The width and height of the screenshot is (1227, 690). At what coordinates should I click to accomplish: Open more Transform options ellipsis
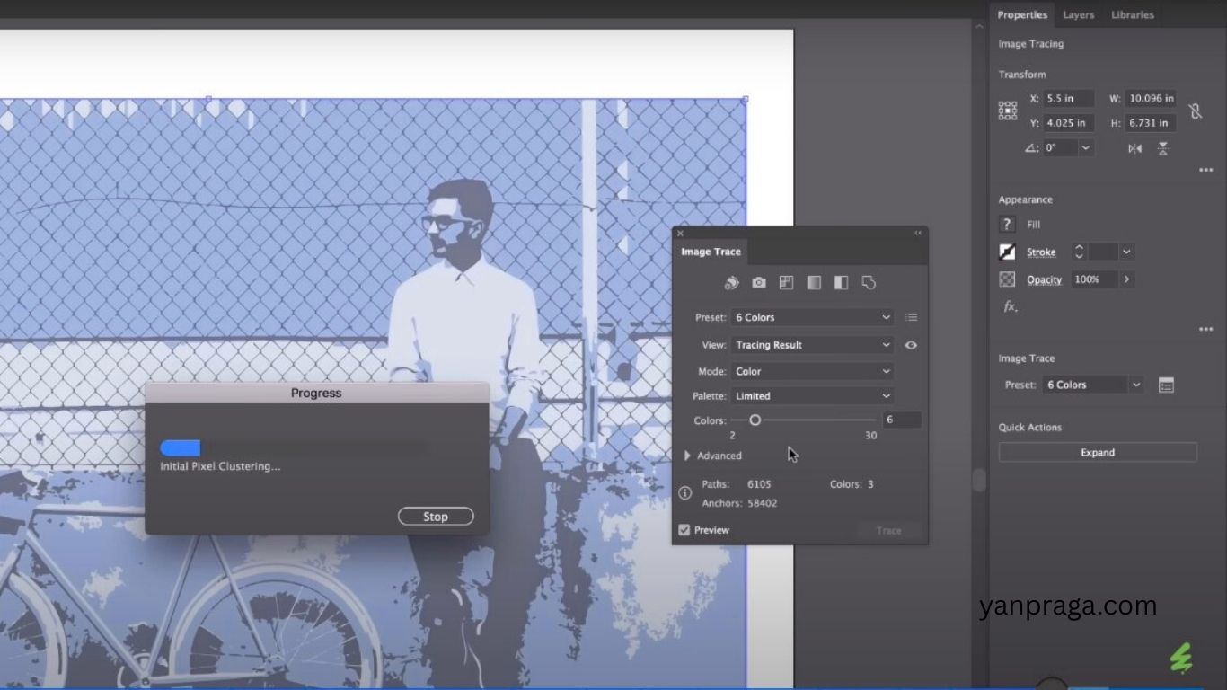tap(1205, 170)
